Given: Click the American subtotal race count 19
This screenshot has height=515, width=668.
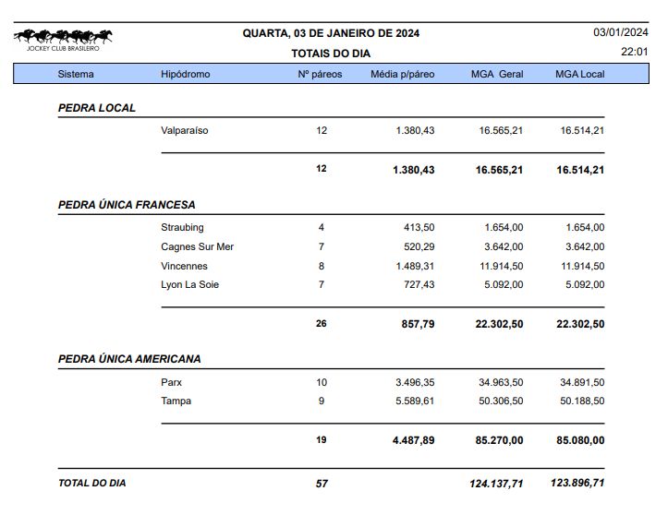Looking at the screenshot, I should pos(322,440).
